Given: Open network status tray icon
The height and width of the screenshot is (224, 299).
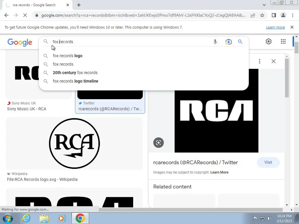Looking at the screenshot, I should (x=263, y=218).
